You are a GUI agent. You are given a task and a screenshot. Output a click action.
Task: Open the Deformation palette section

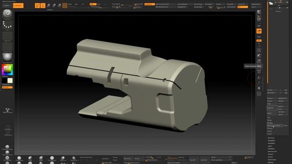(272, 159)
